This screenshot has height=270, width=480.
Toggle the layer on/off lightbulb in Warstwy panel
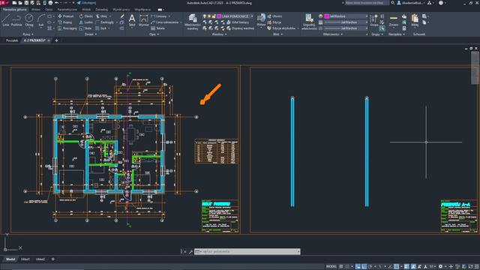[205, 16]
